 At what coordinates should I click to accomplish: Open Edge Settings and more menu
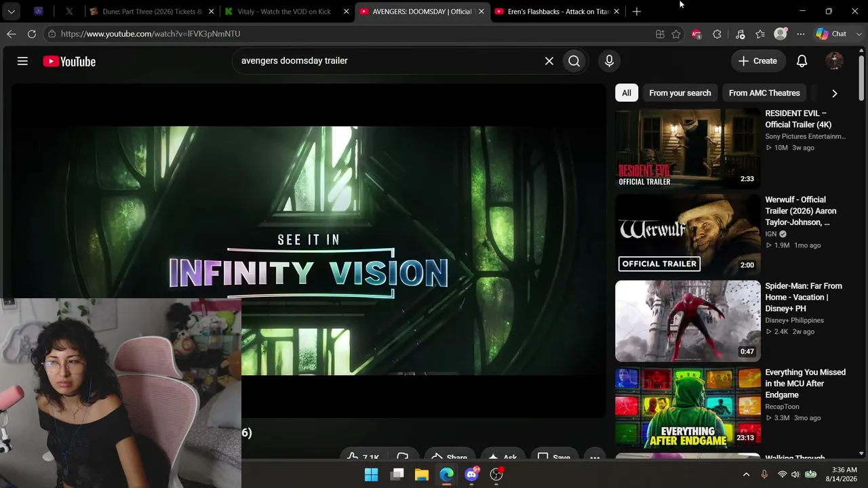point(801,34)
